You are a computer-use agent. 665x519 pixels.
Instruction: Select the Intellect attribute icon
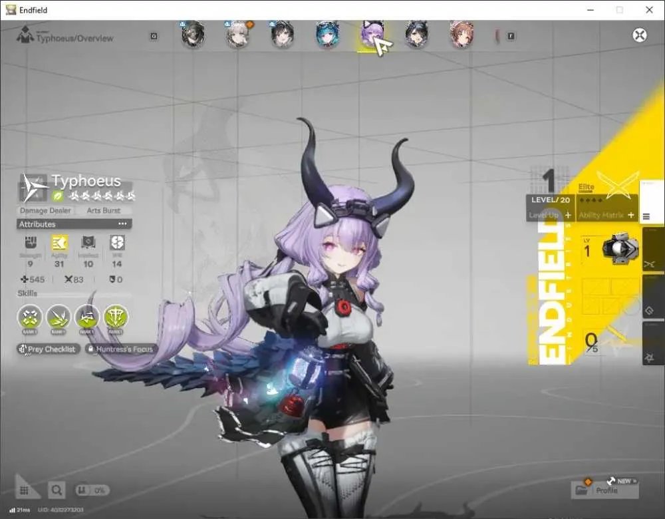click(88, 243)
